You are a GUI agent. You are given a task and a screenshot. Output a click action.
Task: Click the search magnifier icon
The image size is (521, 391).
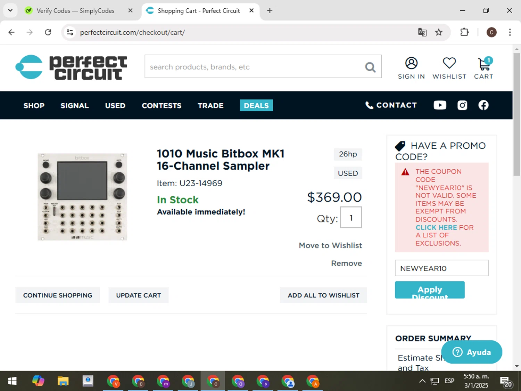(370, 67)
